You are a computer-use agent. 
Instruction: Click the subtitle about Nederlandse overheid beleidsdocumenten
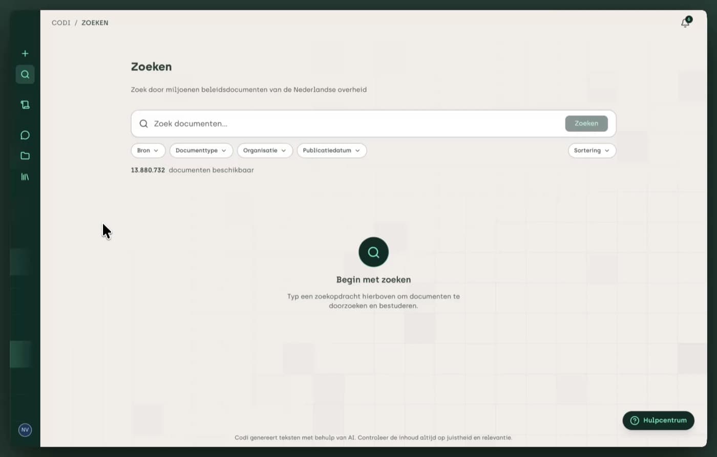click(249, 90)
